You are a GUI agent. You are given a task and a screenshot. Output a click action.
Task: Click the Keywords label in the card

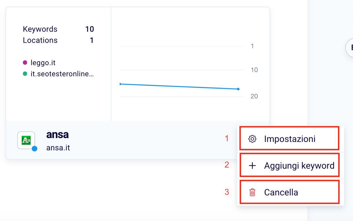click(x=40, y=29)
